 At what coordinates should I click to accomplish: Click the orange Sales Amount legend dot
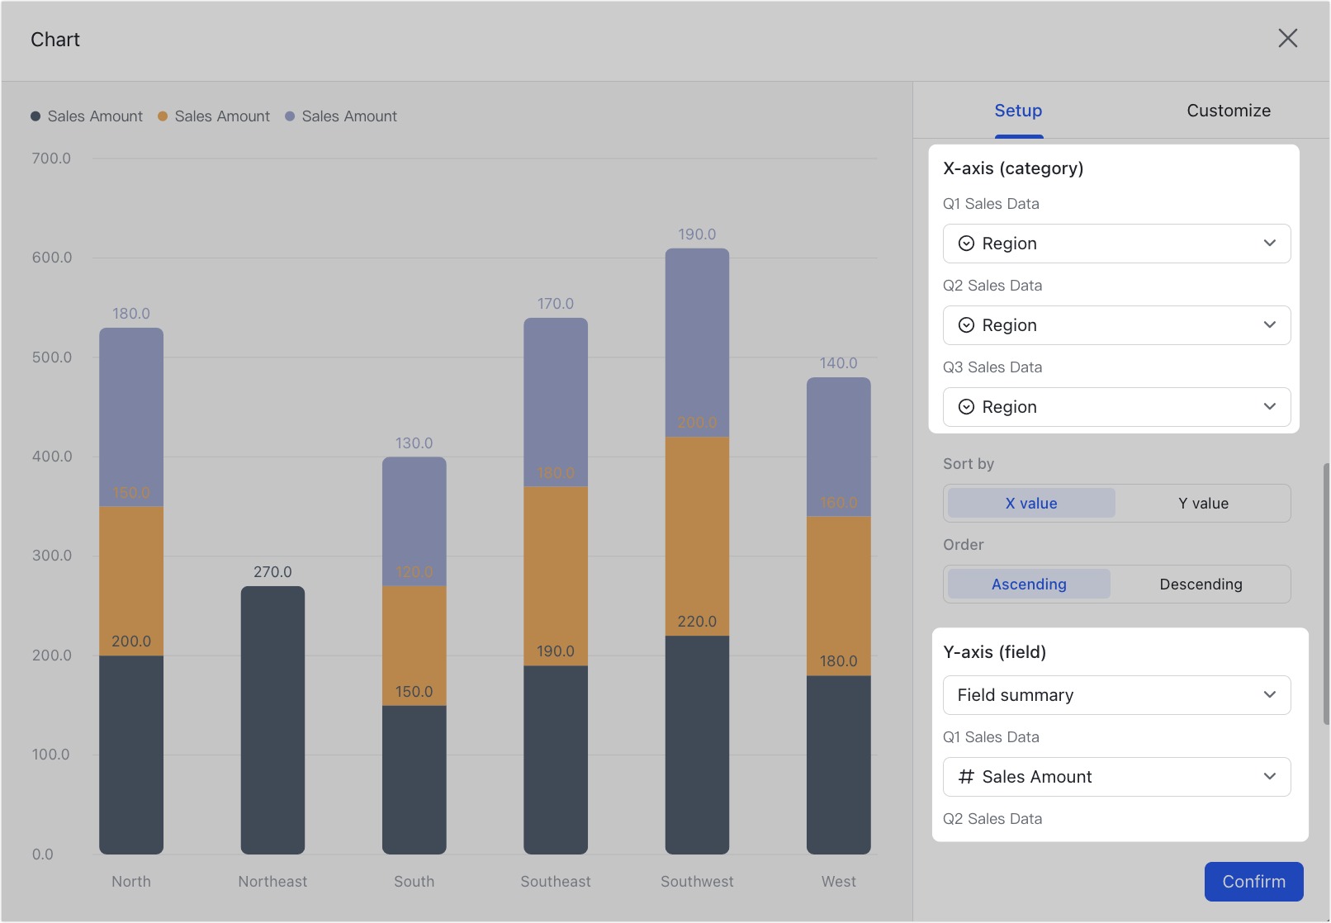coord(162,116)
